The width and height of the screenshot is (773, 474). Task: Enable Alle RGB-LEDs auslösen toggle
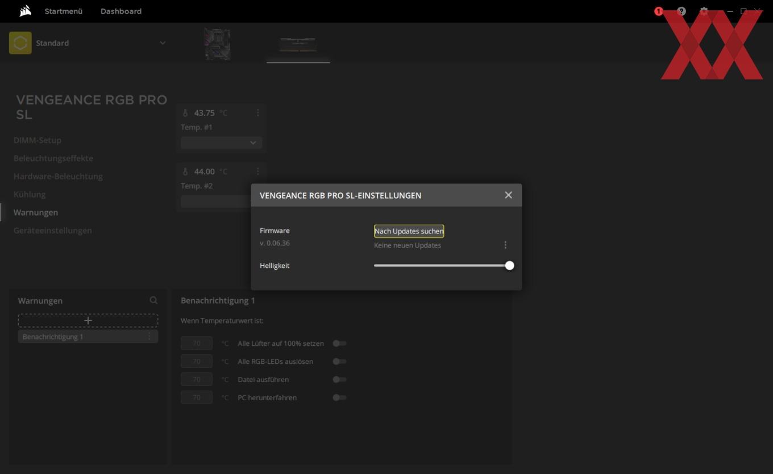[x=339, y=361]
